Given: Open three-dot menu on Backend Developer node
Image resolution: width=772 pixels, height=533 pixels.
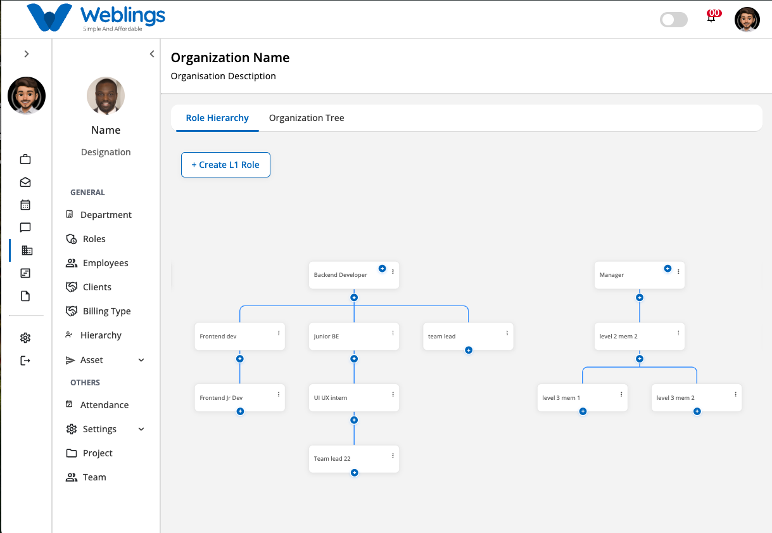Looking at the screenshot, I should pos(393,271).
